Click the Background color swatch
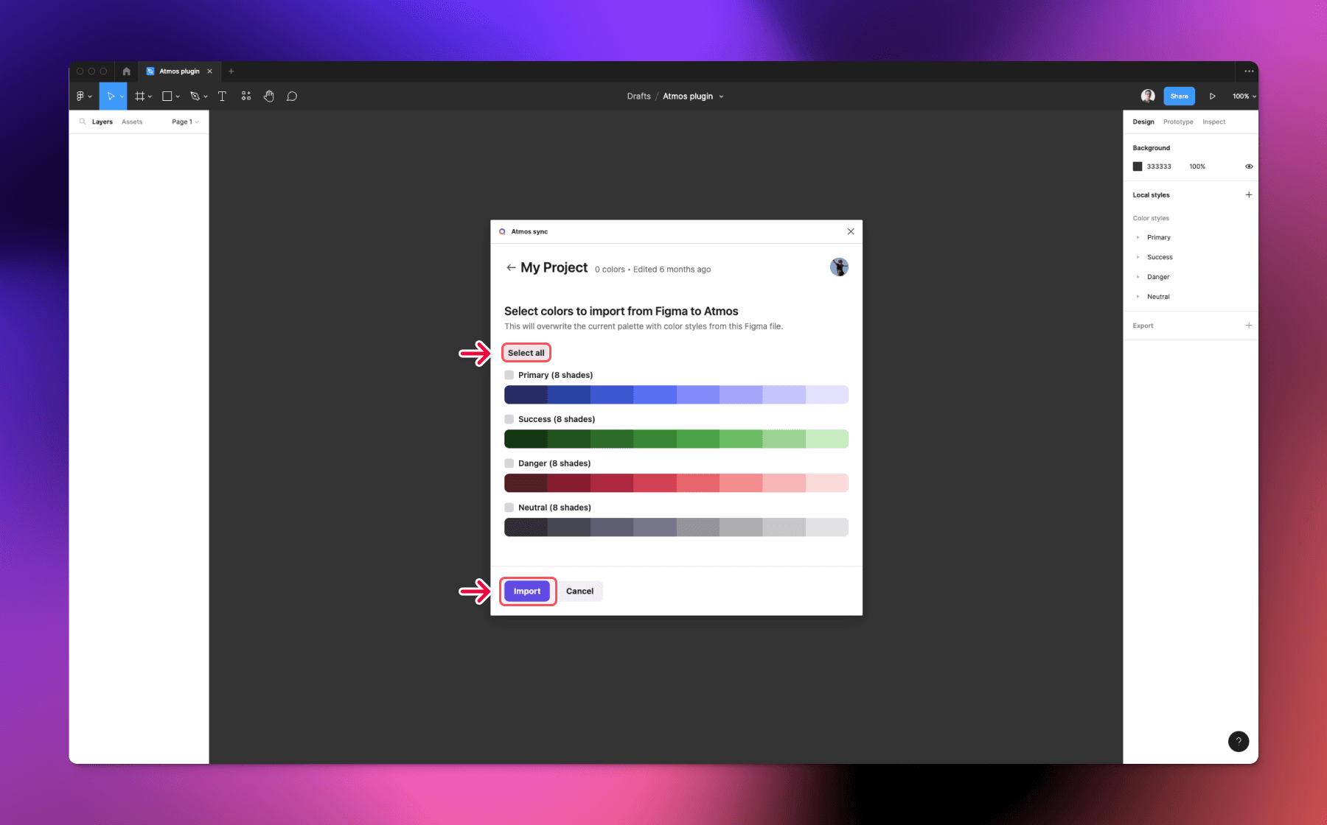Viewport: 1327px width, 825px height. pos(1137,166)
